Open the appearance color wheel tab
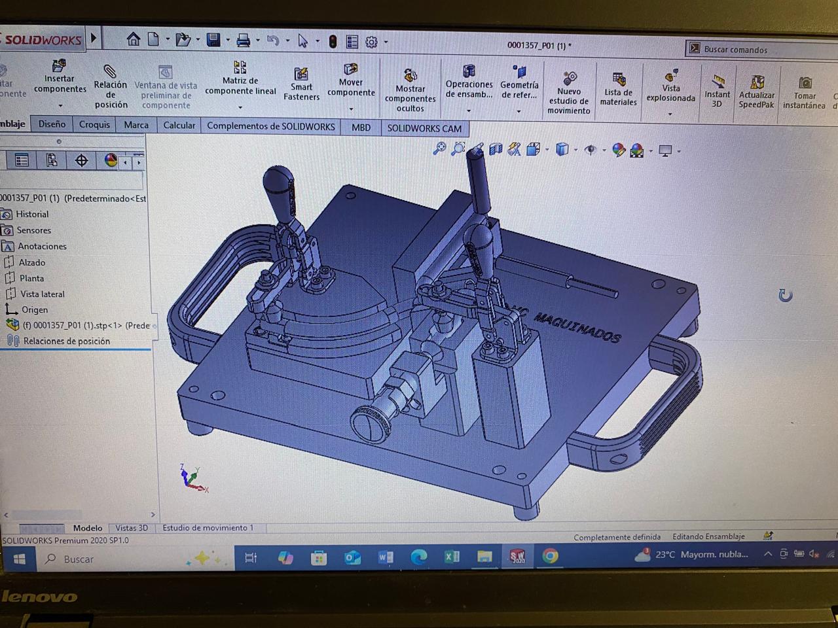838x628 pixels. tap(111, 160)
